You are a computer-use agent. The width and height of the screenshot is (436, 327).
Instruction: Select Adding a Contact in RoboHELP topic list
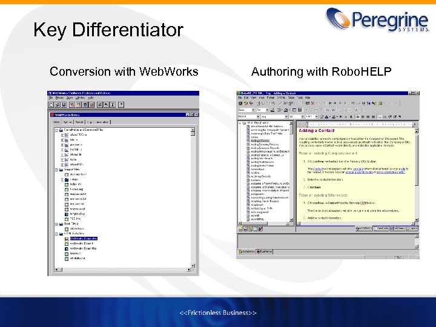point(260,140)
